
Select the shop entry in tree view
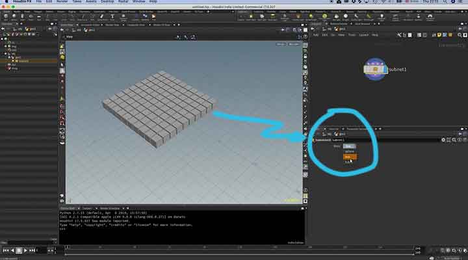tap(14, 68)
